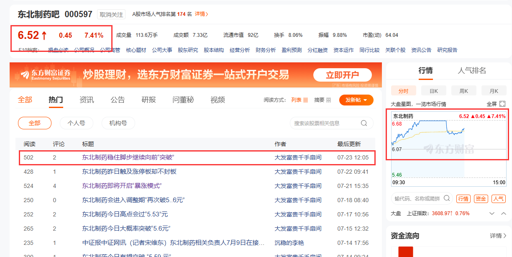Image resolution: width=512 pixels, height=257 pixels.
Task: Open the 同行比较 F10 link
Action: tap(369, 50)
